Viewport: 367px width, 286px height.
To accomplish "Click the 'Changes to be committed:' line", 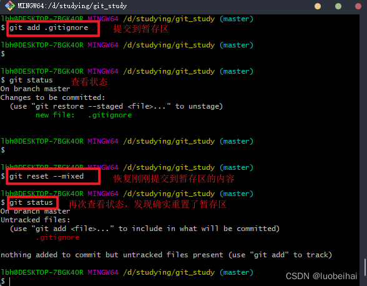I will (52, 97).
